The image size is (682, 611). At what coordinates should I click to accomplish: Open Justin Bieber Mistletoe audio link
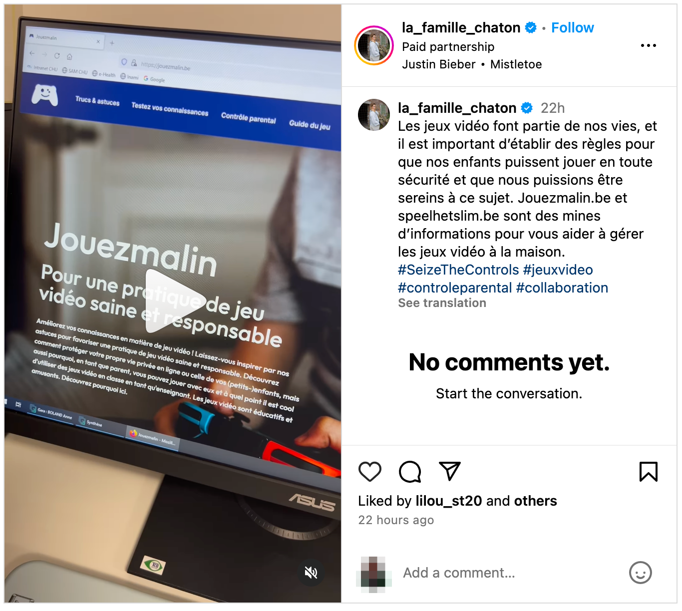tap(472, 64)
